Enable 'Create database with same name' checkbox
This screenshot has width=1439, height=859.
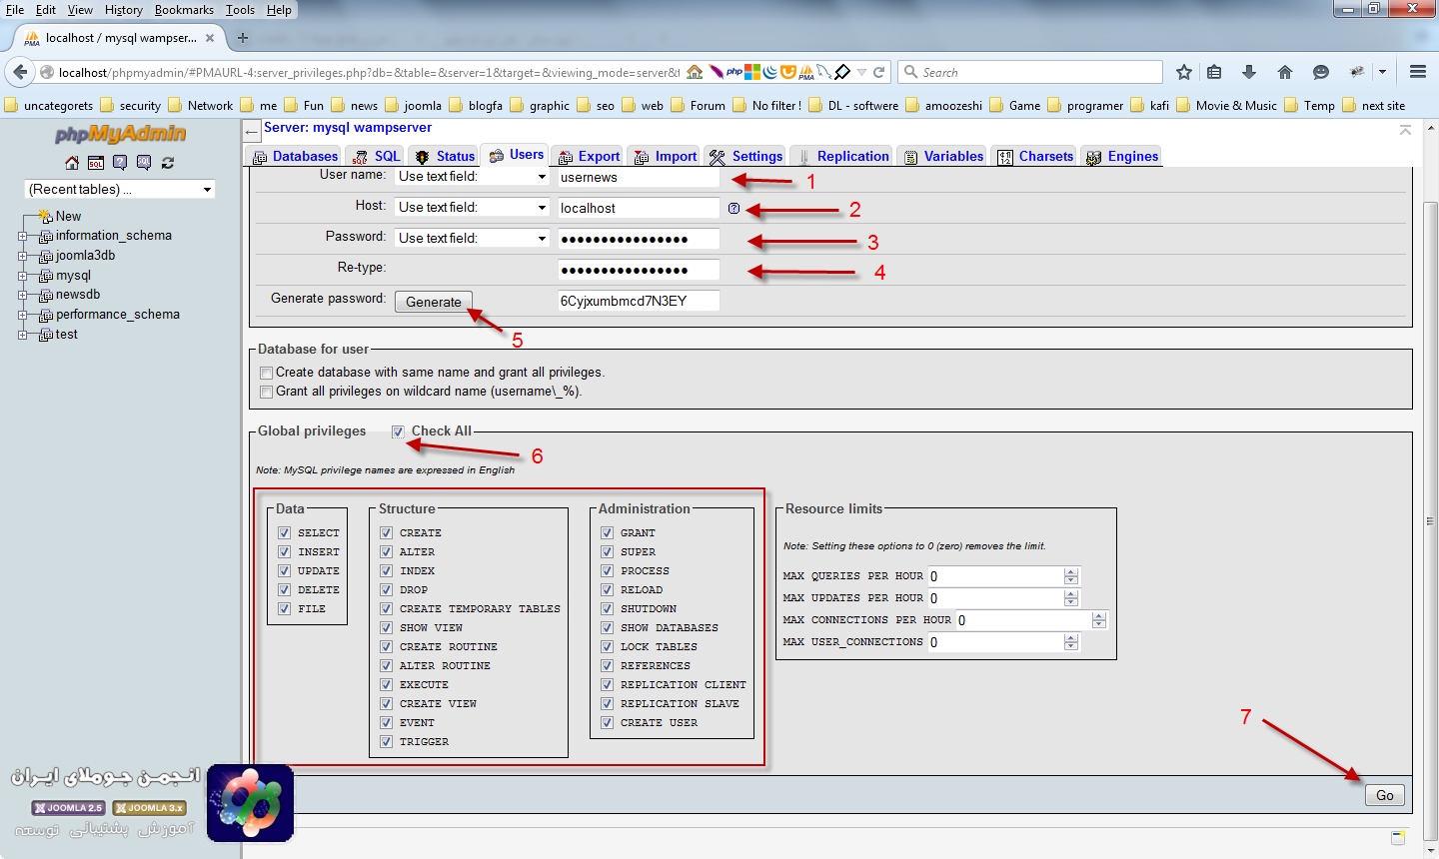pos(267,373)
